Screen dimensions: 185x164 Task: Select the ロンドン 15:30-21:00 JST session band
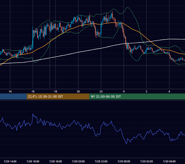(x=58, y=96)
